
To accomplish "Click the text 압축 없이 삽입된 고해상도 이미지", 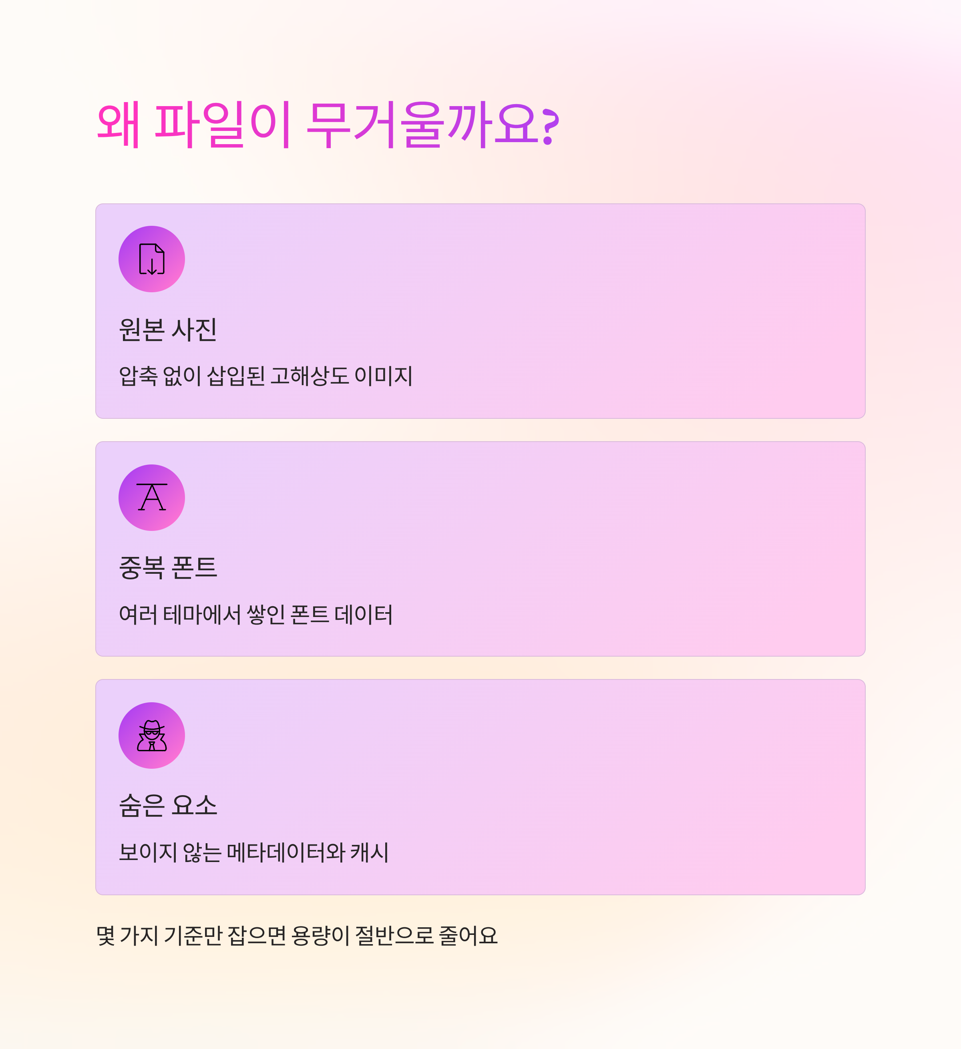I will (x=265, y=376).
